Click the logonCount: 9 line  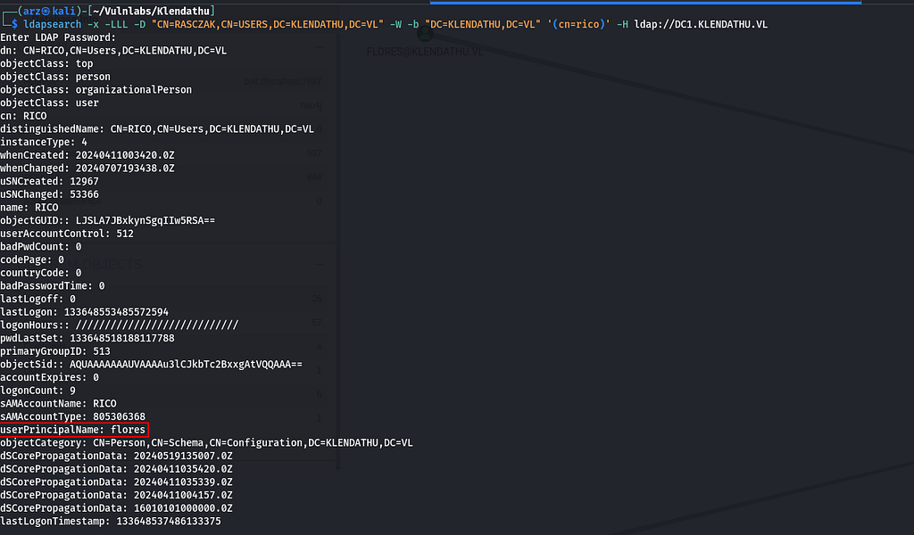[x=37, y=391]
